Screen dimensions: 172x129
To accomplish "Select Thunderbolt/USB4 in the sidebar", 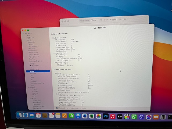I will tap(38, 83).
